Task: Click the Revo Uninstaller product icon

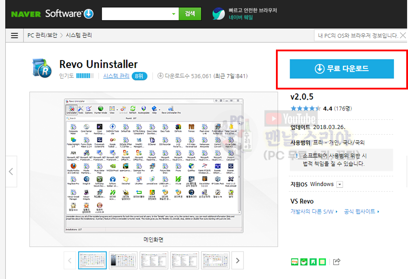Action: click(42, 68)
